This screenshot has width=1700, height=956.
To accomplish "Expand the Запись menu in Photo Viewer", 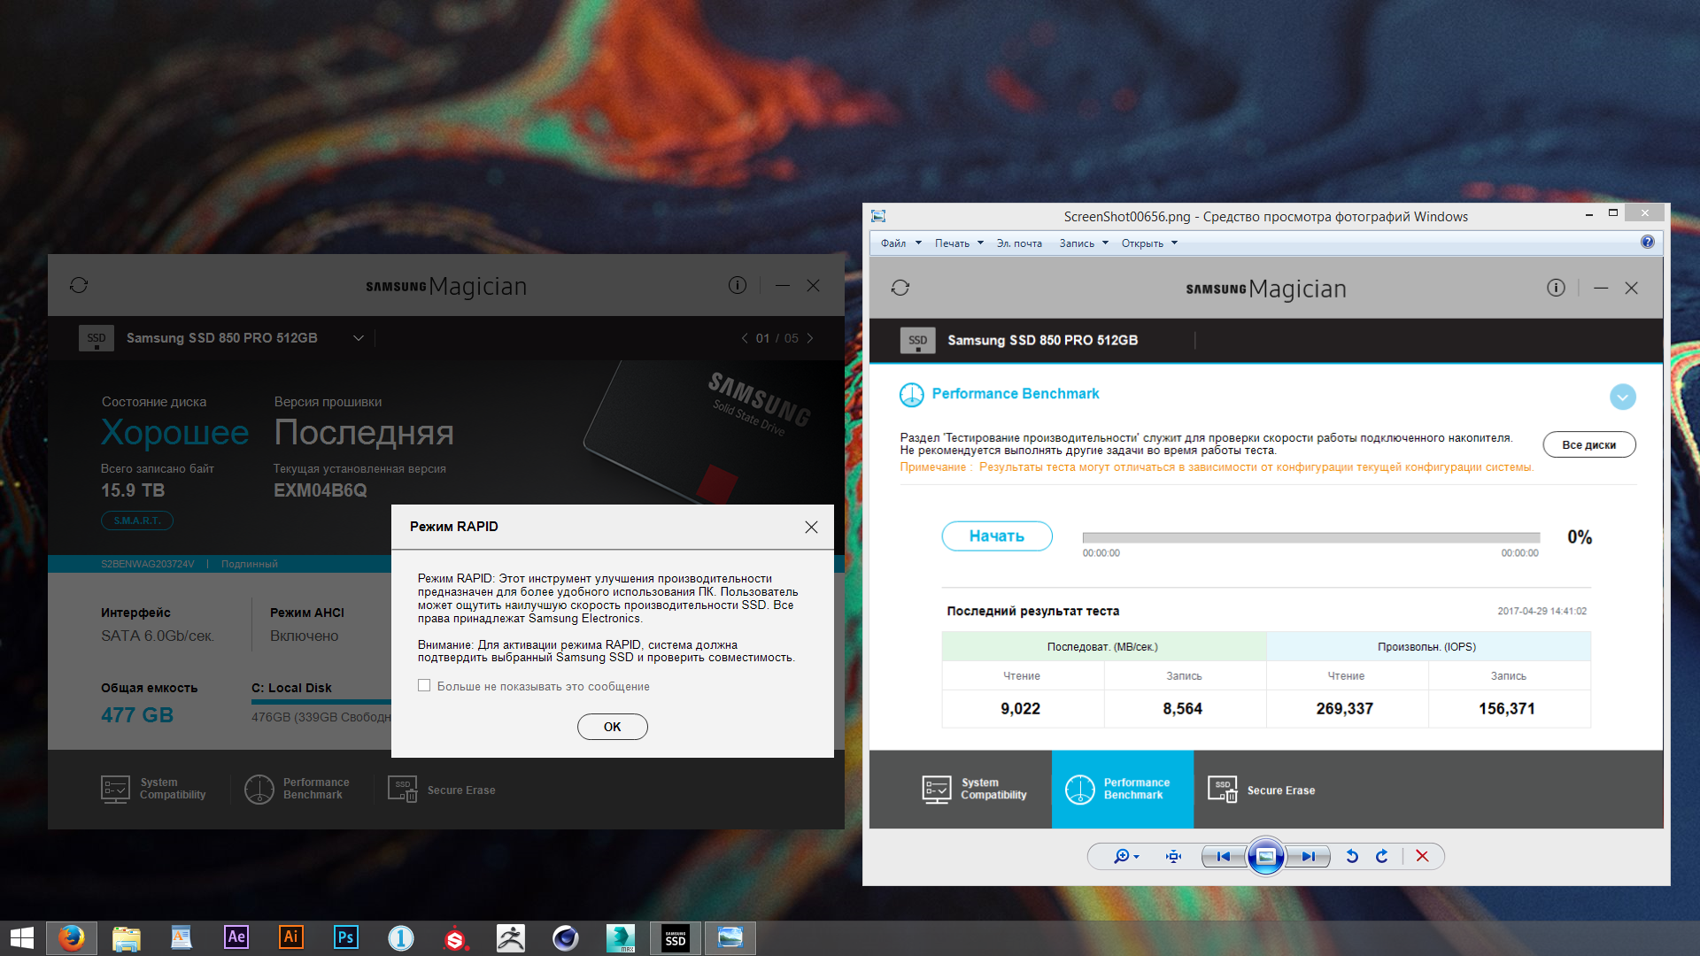I will (1084, 243).
